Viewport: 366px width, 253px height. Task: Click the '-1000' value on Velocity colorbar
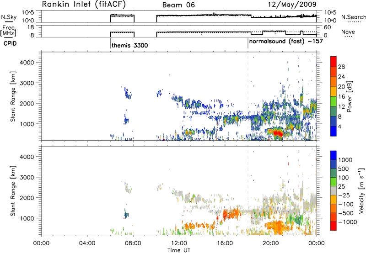(348, 222)
